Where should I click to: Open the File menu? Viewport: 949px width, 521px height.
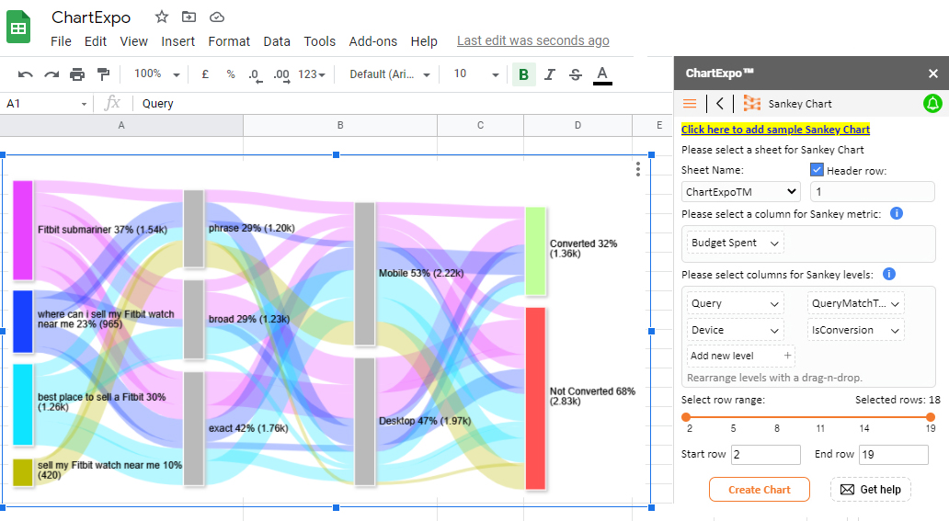pyautogui.click(x=61, y=41)
